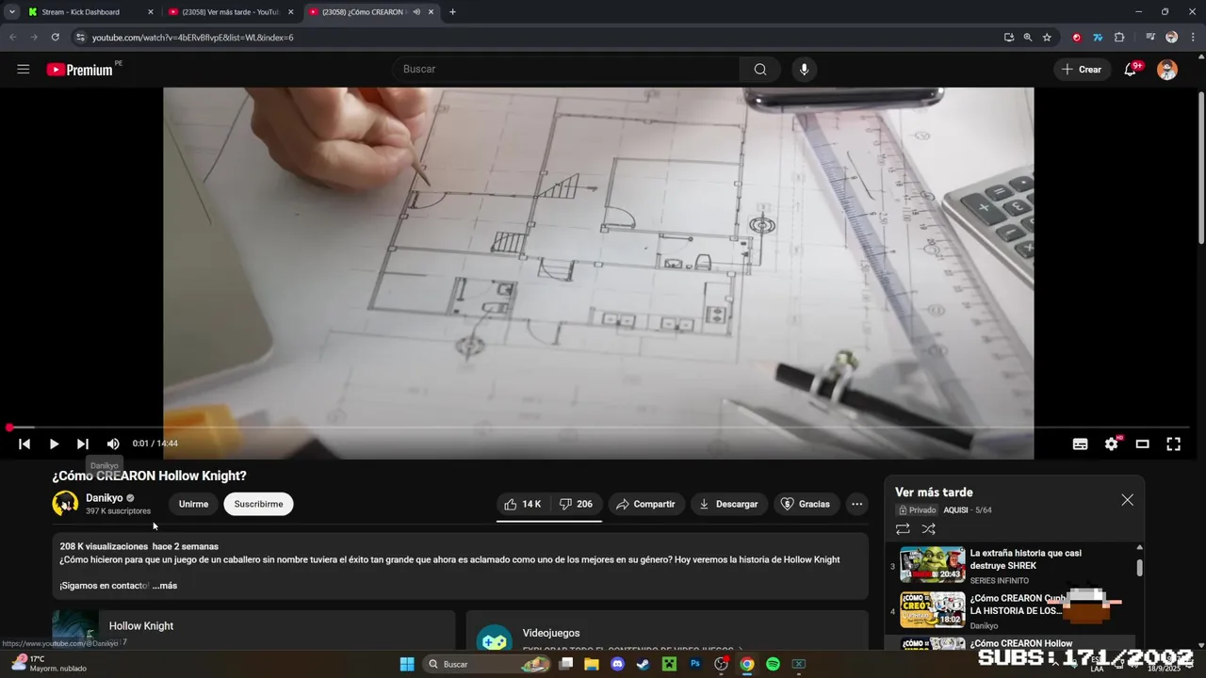The height and width of the screenshot is (678, 1206).
Task: Enter full screen mode
Action: click(x=1174, y=444)
